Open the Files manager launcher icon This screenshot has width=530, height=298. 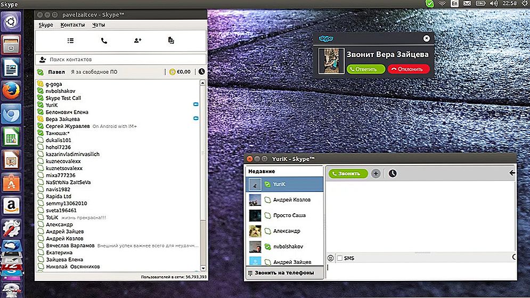(x=11, y=45)
